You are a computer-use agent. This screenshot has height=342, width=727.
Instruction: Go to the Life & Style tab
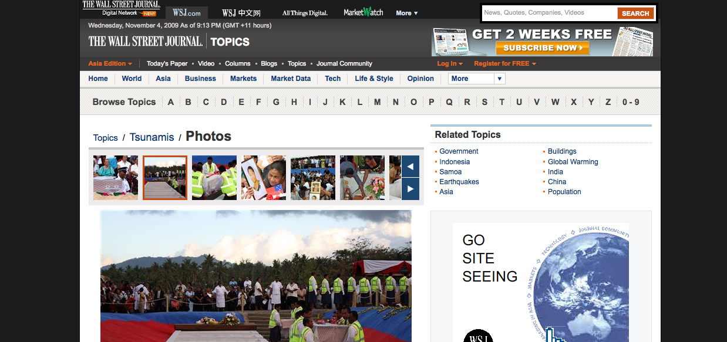click(374, 79)
